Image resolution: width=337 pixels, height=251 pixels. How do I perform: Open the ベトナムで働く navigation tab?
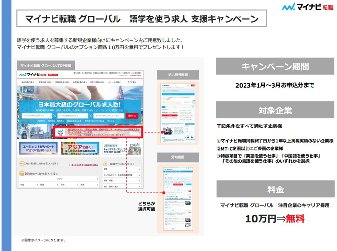tap(115, 82)
